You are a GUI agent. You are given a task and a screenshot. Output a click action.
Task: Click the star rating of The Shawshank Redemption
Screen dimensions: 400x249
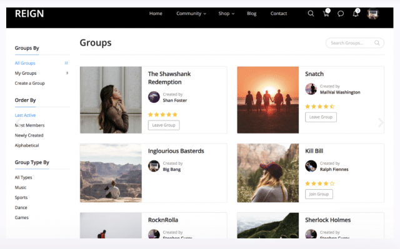pos(162,115)
